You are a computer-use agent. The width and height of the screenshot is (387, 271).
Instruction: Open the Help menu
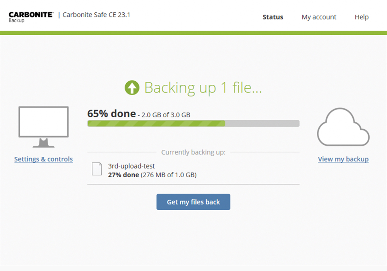coord(361,17)
